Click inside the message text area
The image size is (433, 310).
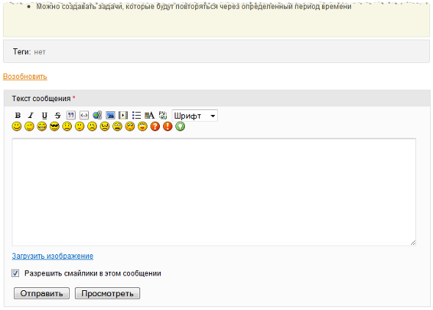[214, 192]
